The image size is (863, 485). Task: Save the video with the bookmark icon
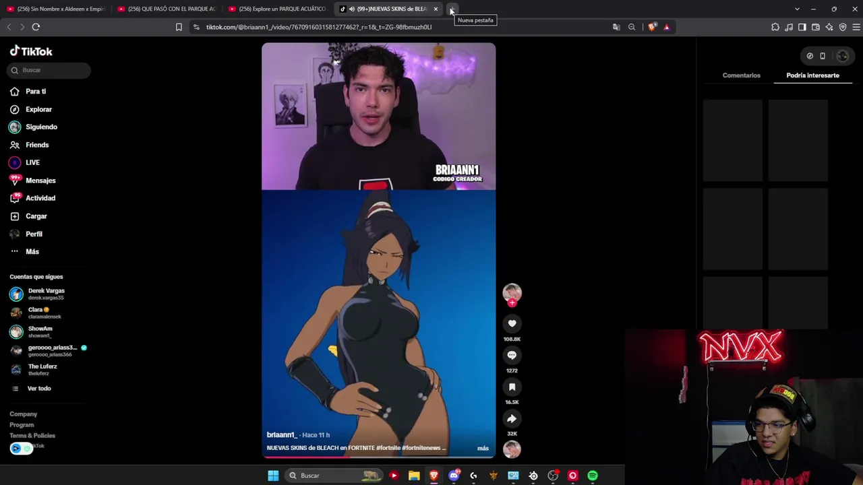(x=512, y=387)
